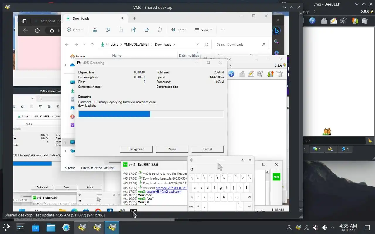Click the broom clear icon beside user search
This screenshot has height=234, width=375.
point(370,141)
